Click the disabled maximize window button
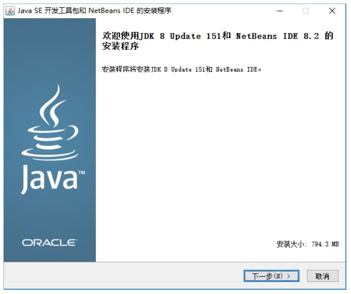This screenshot has height=294, width=351. tap(306, 11)
